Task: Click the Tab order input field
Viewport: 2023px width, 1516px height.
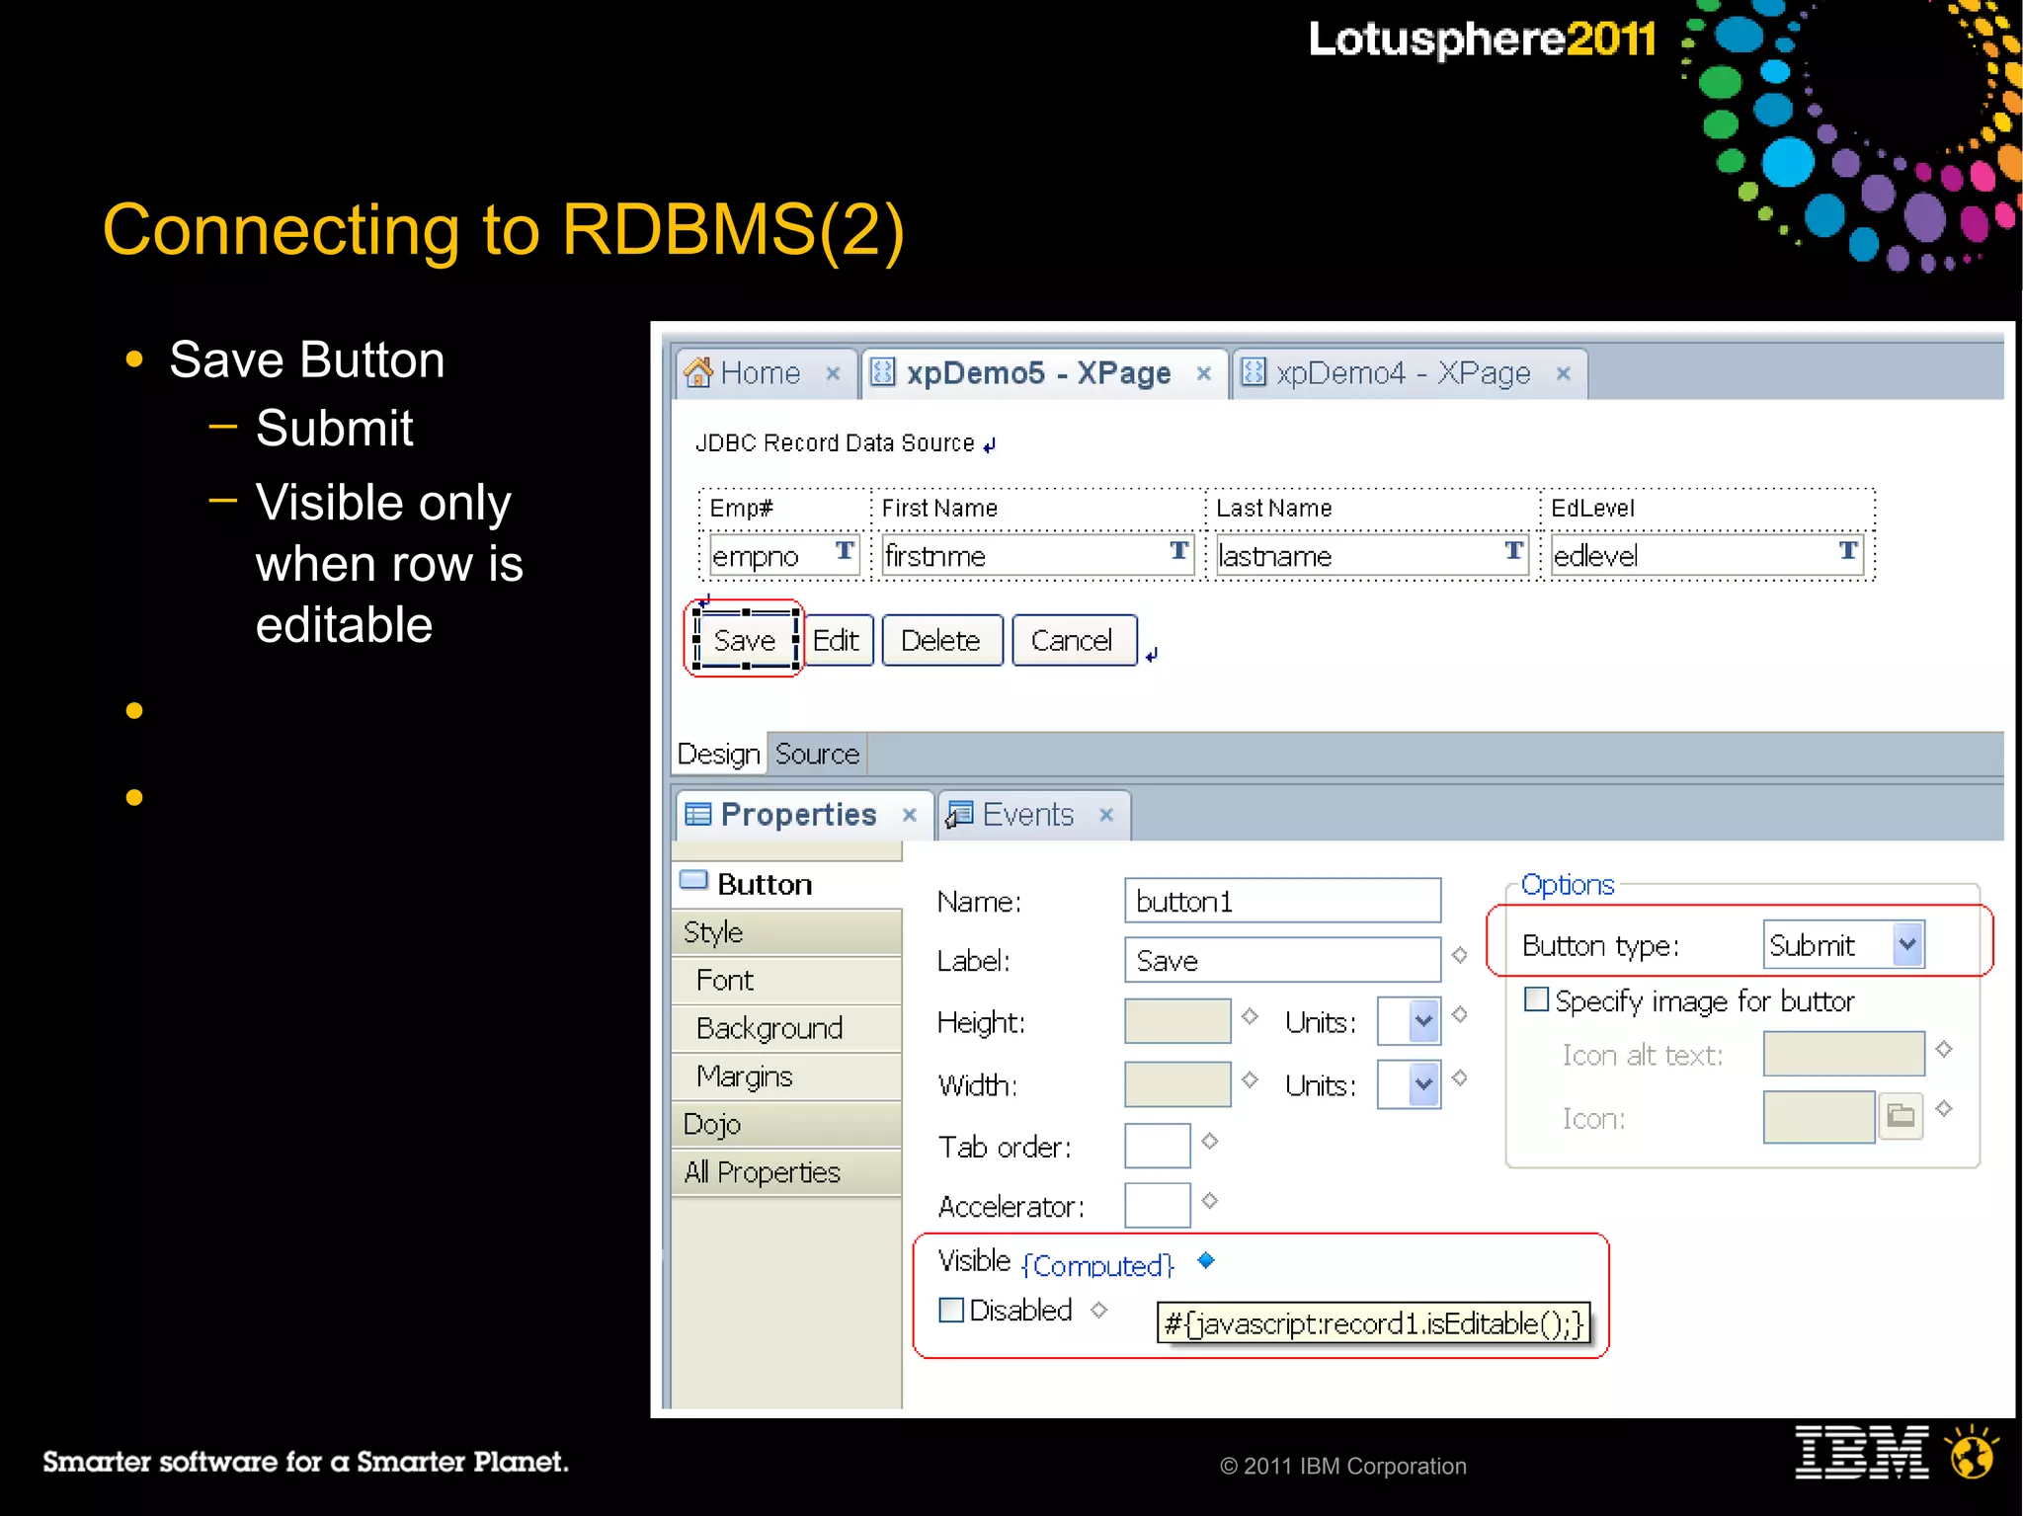Action: (1158, 1146)
